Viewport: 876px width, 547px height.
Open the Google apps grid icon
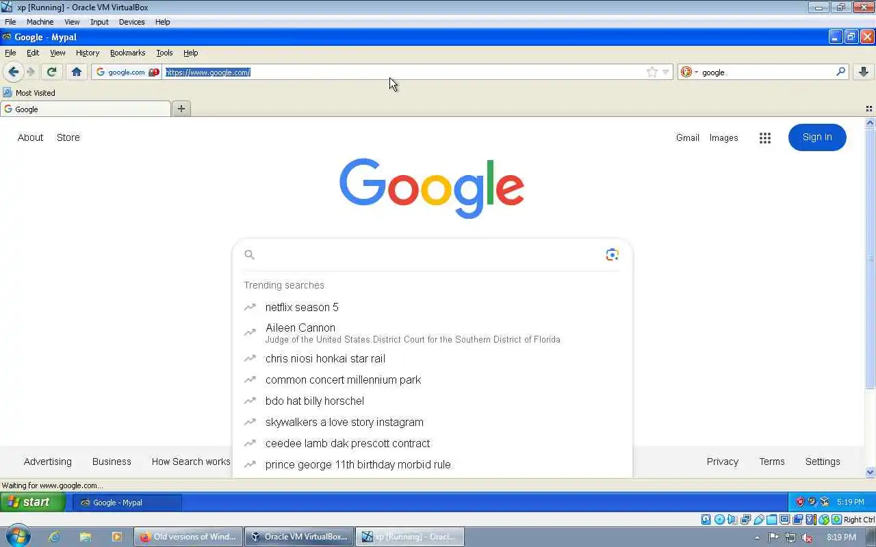tap(765, 138)
